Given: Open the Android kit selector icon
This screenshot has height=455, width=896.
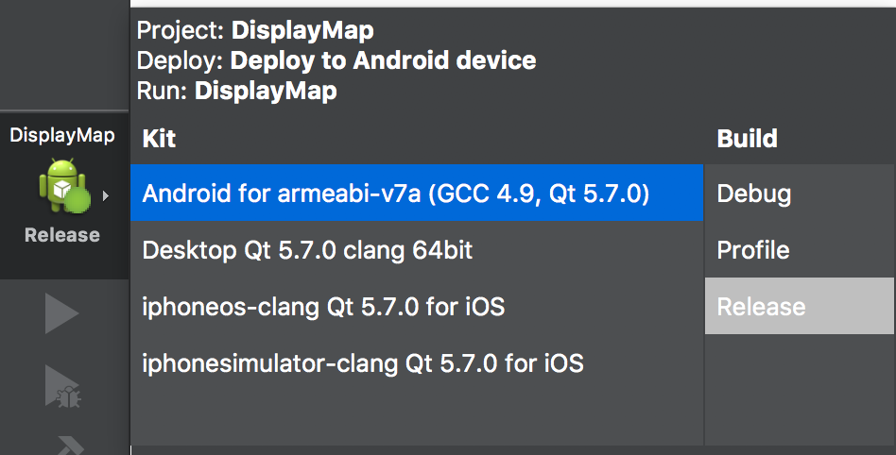Looking at the screenshot, I should pyautogui.click(x=62, y=186).
